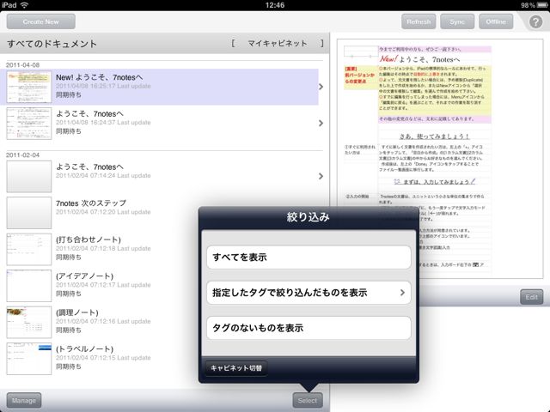Image resolution: width=550 pixels, height=412 pixels.
Task: Click the battery indicator icon
Action: [x=542, y=5]
